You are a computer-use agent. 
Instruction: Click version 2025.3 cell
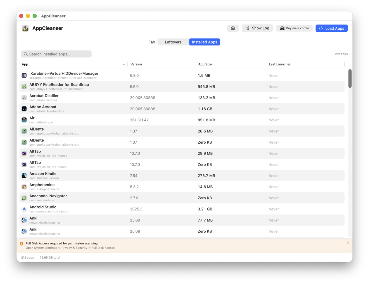136,209
